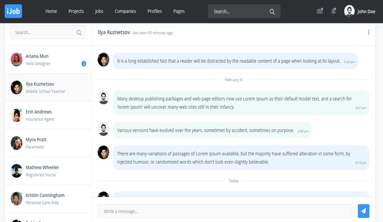Click the magnifier icon in top search

point(272,11)
